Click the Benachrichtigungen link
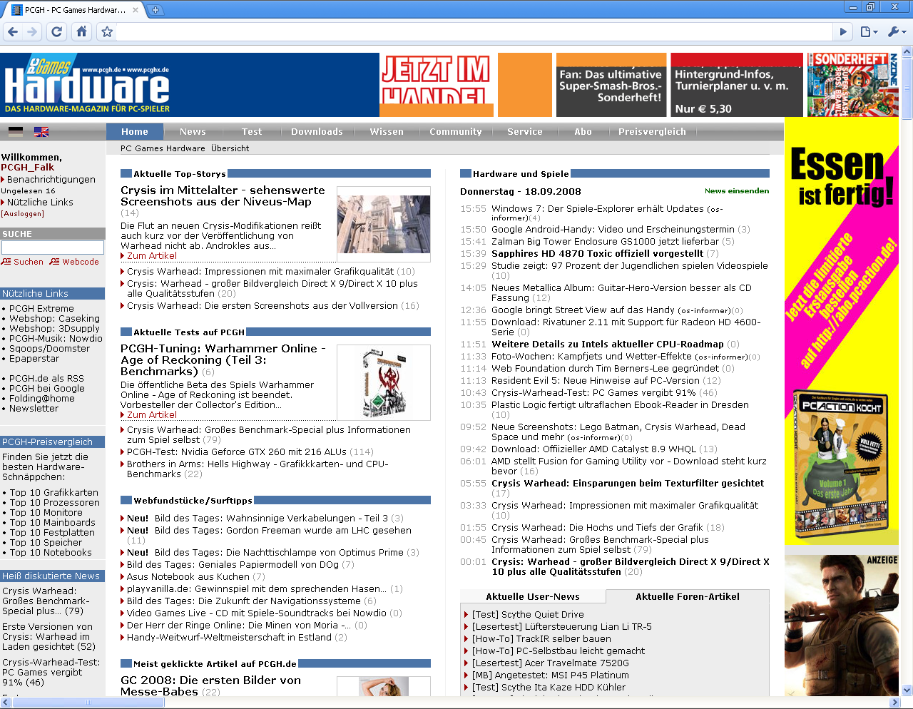The image size is (913, 709). click(x=51, y=180)
